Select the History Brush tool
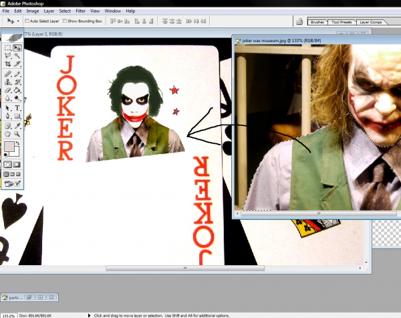The image size is (401, 318). (x=17, y=82)
